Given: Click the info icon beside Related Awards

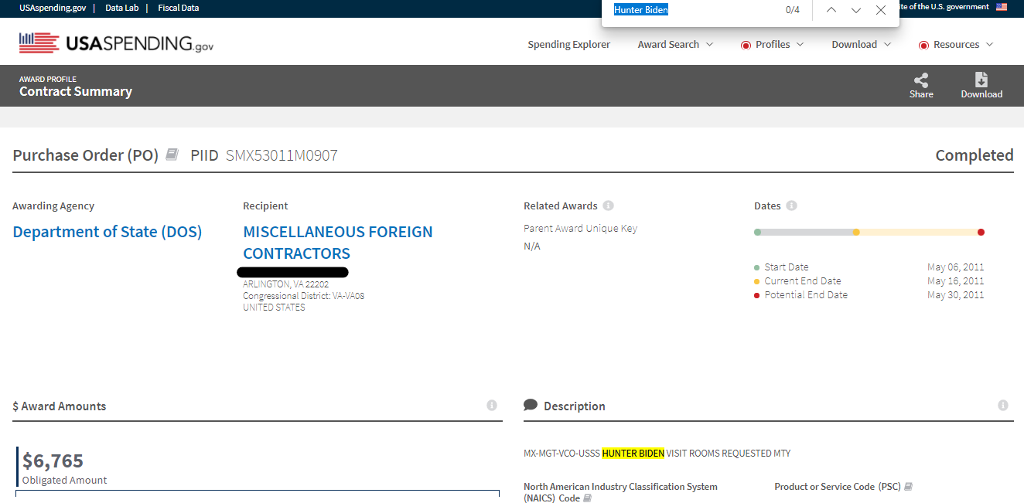Looking at the screenshot, I should (x=608, y=206).
